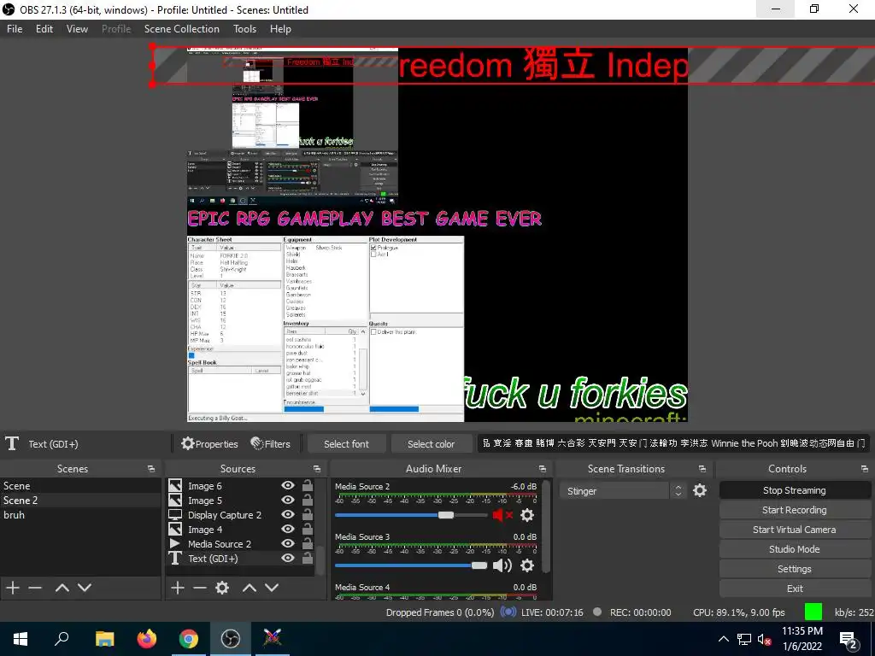Unmute Media Source 2 speaker icon
This screenshot has width=875, height=656.
502,515
